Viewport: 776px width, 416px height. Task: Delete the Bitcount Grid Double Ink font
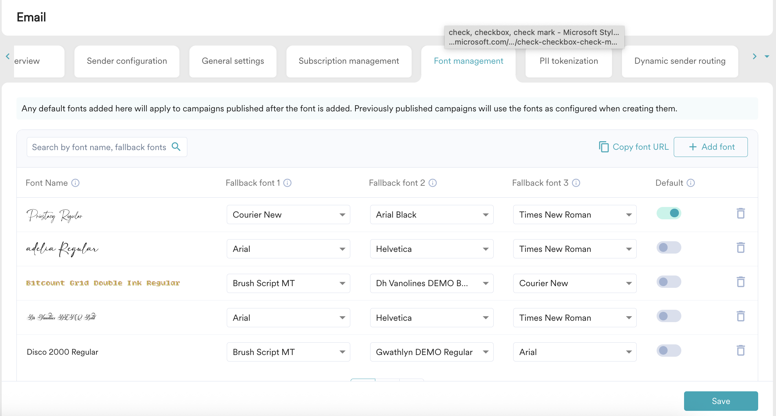coord(741,282)
